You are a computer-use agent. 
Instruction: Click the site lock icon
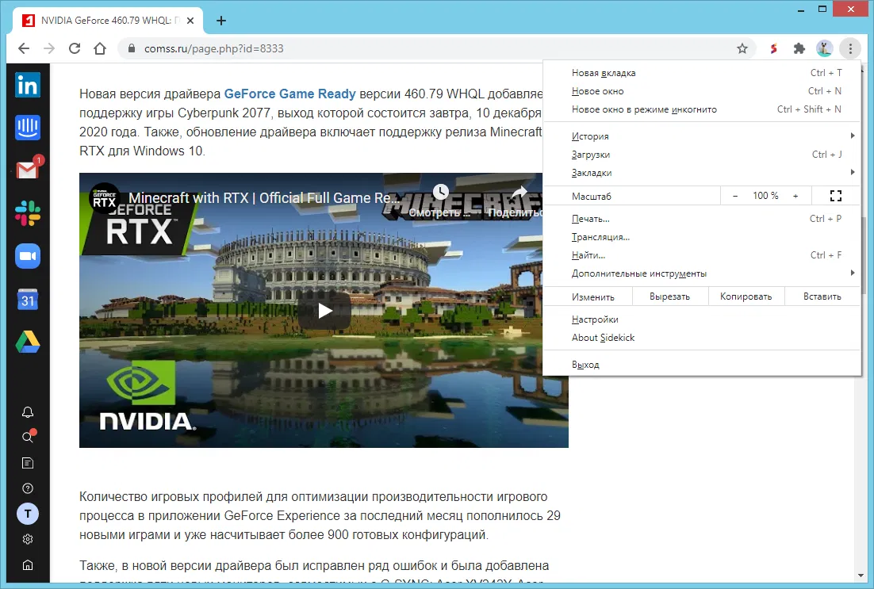132,48
